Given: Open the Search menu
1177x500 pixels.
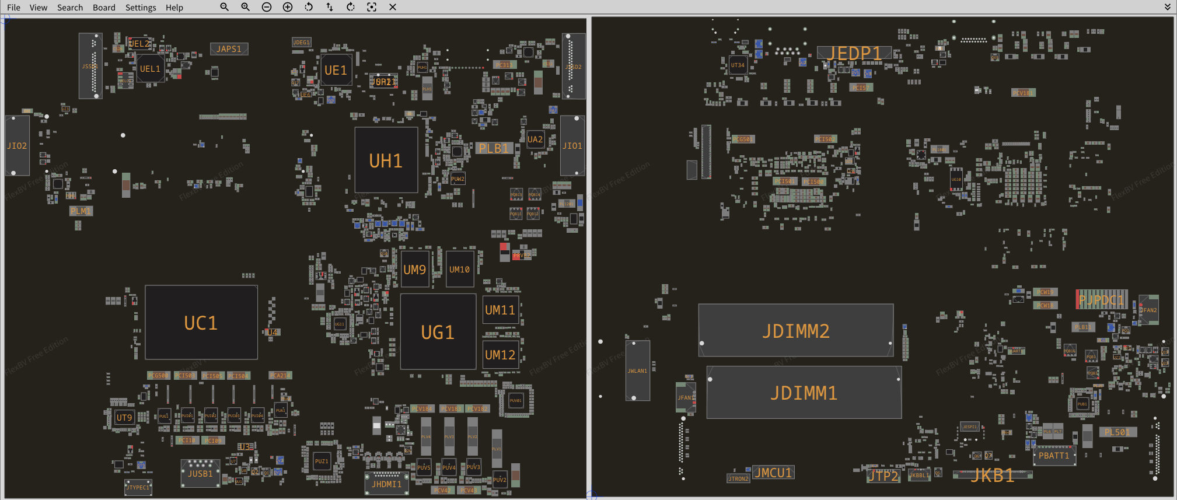Looking at the screenshot, I should pos(70,8).
